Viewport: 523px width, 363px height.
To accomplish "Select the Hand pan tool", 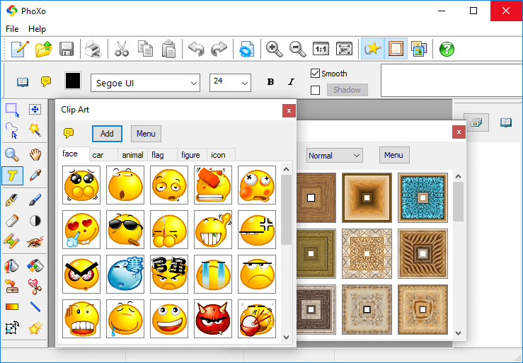I will 35,154.
